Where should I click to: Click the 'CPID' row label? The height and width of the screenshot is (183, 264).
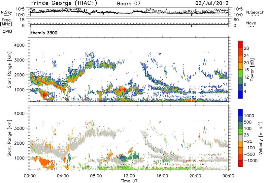pyautogui.click(x=7, y=31)
